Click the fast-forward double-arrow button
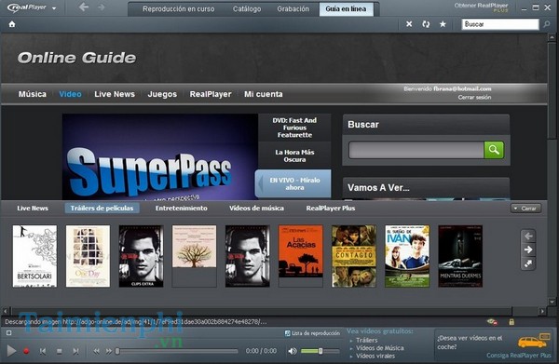The height and width of the screenshot is (364, 559). pos(108,351)
